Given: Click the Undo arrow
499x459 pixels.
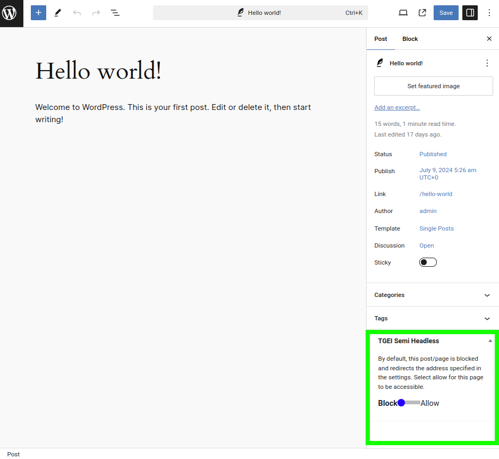Looking at the screenshot, I should pyautogui.click(x=77, y=13).
